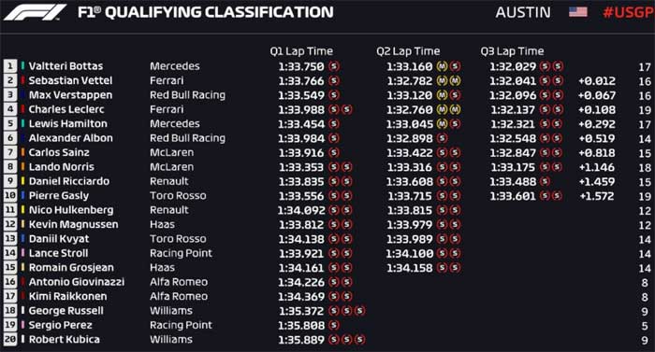Click the +1.572 gap in Gasly's row

597,196
